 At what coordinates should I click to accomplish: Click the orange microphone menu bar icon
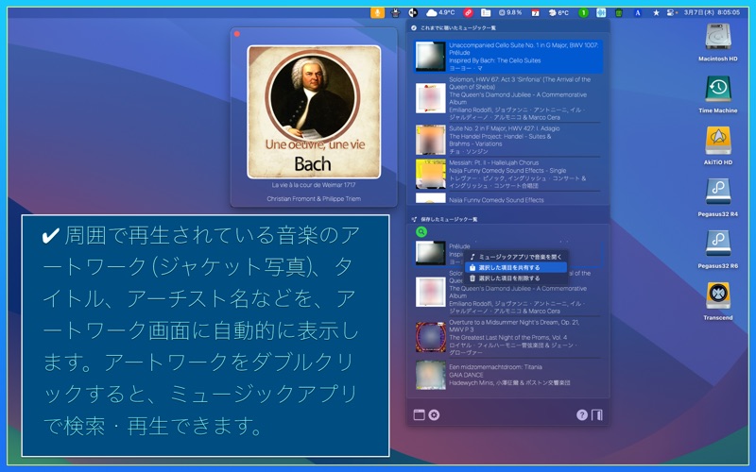pos(377,12)
